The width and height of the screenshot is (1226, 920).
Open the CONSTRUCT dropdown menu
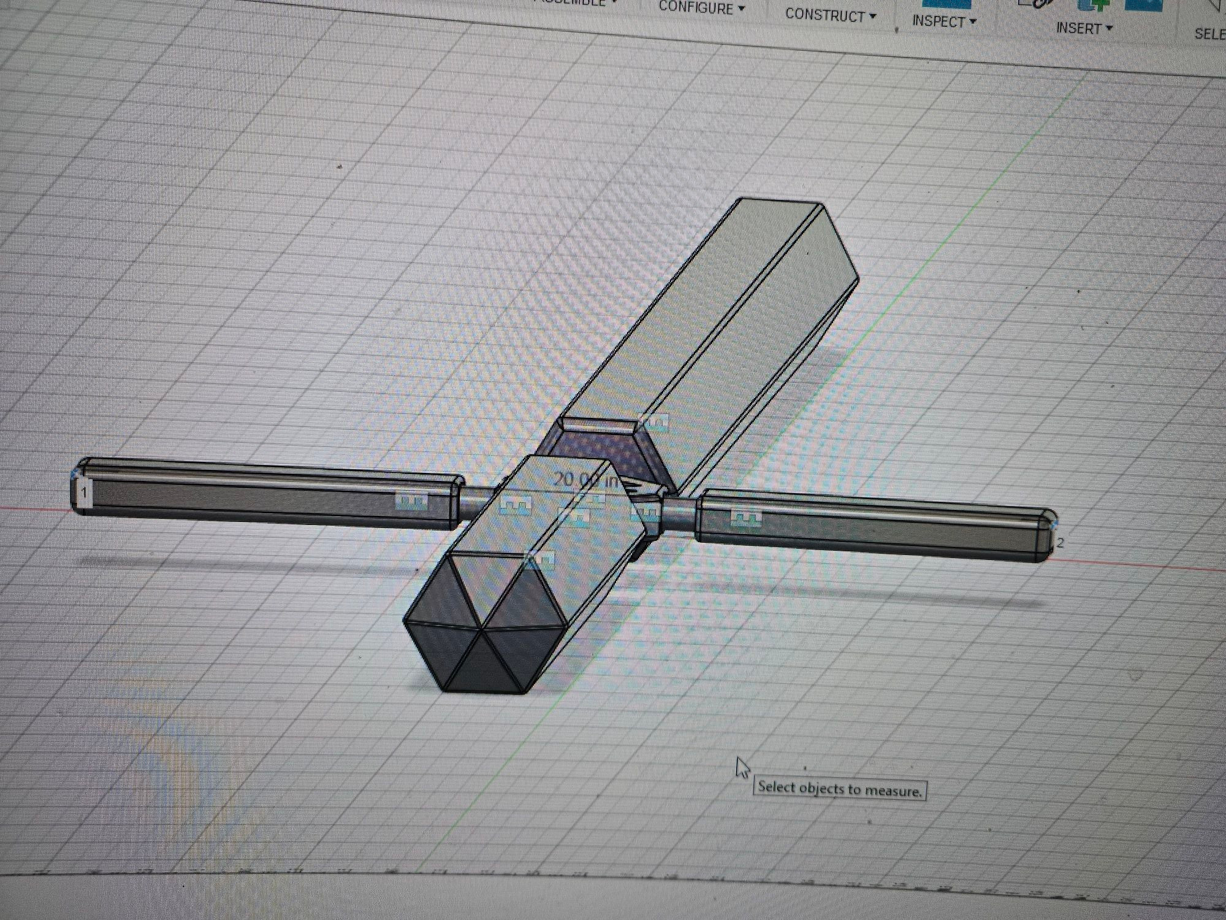(831, 15)
